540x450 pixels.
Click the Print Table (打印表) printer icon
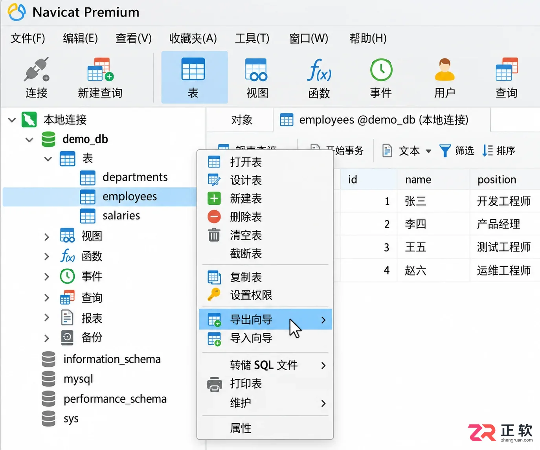point(214,384)
